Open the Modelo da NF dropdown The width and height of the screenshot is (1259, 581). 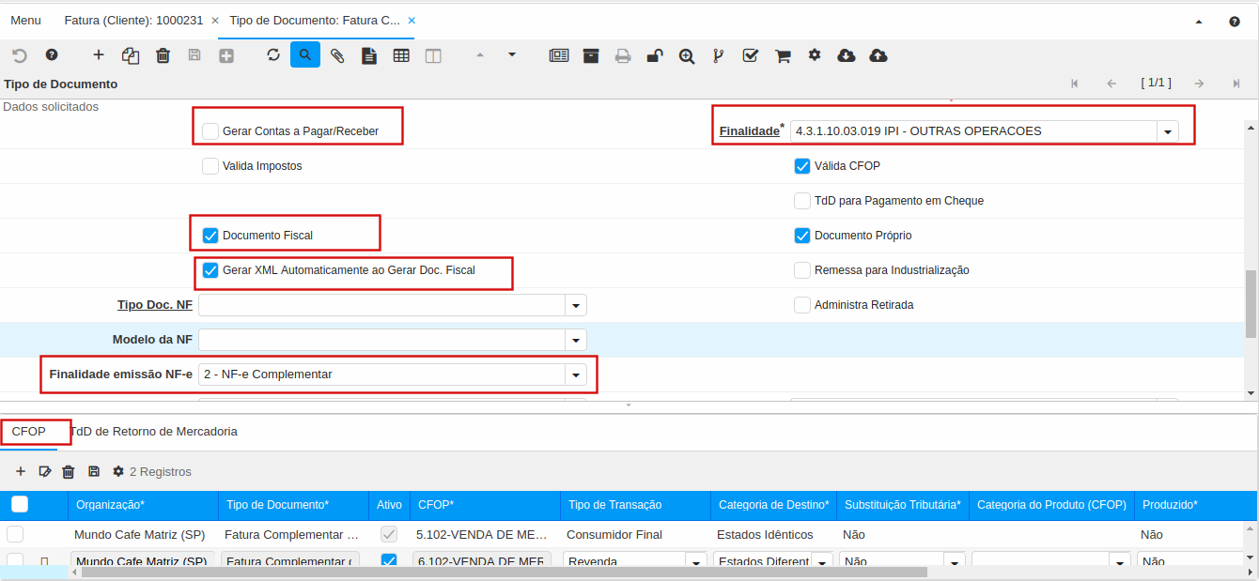click(x=575, y=340)
